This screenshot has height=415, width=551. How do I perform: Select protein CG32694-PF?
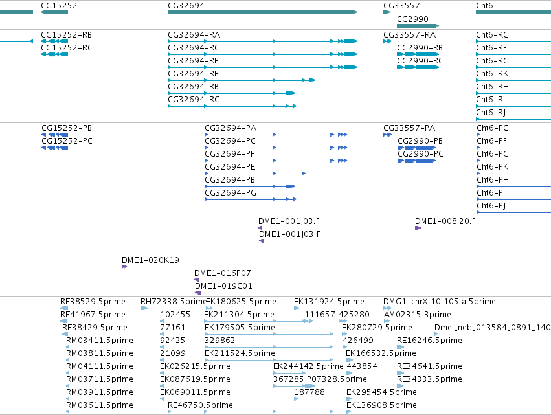click(229, 154)
